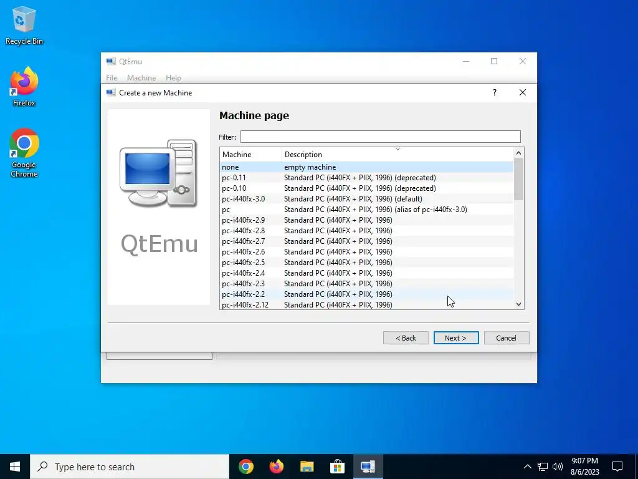Select the 'none' empty machine row
The image size is (638, 479).
366,167
